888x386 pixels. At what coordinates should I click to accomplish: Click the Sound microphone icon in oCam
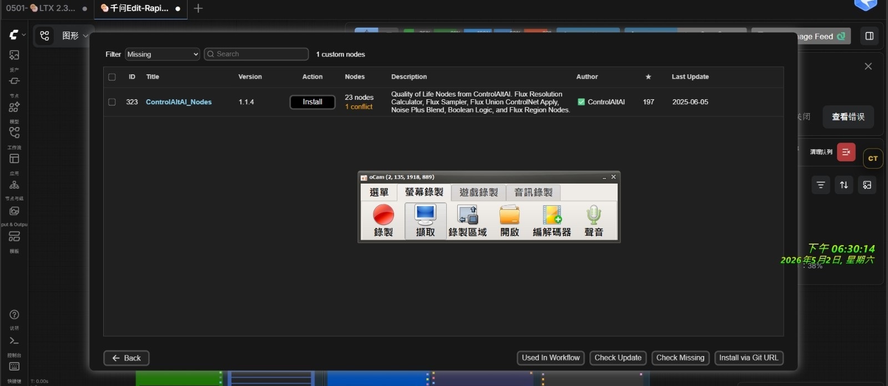pyautogui.click(x=594, y=220)
